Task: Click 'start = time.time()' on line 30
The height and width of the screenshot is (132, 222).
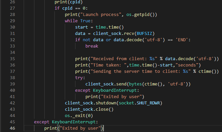Action: pyautogui.click(x=99, y=27)
